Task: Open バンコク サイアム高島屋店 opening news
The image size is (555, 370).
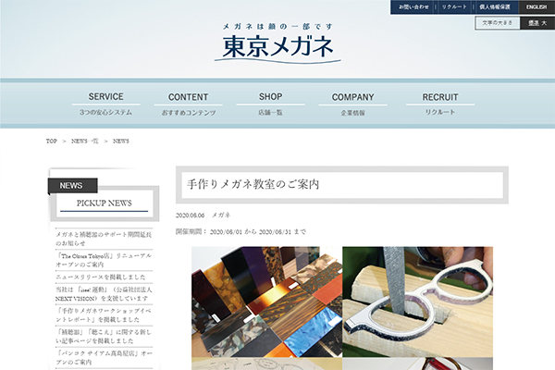Action: (x=104, y=358)
